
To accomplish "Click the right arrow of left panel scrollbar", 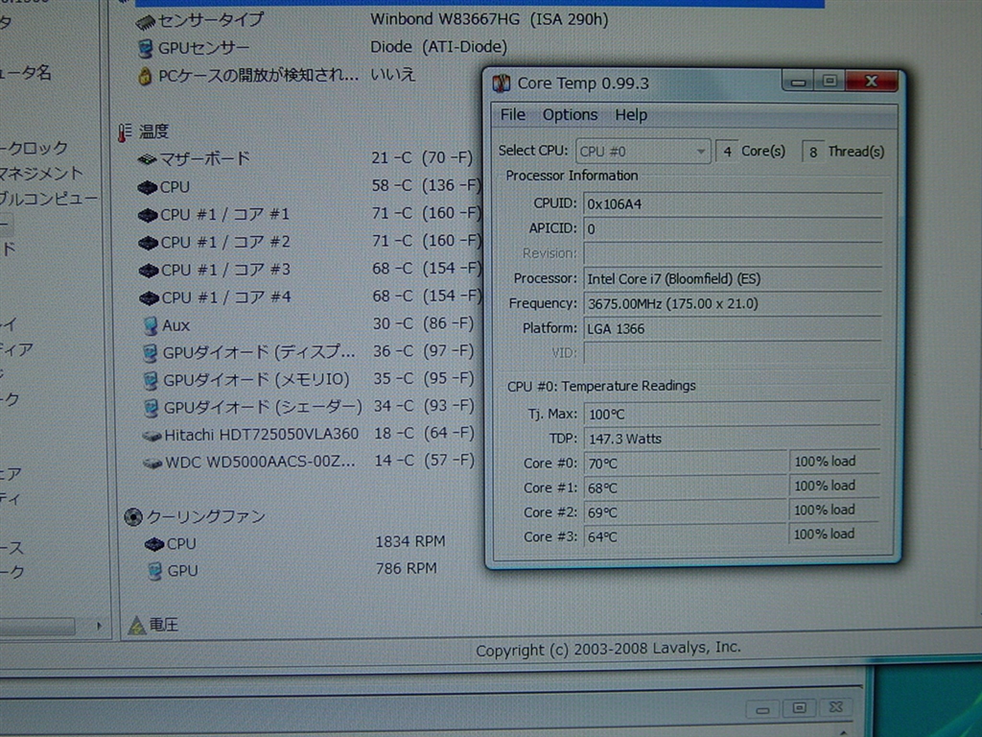I will tap(99, 626).
